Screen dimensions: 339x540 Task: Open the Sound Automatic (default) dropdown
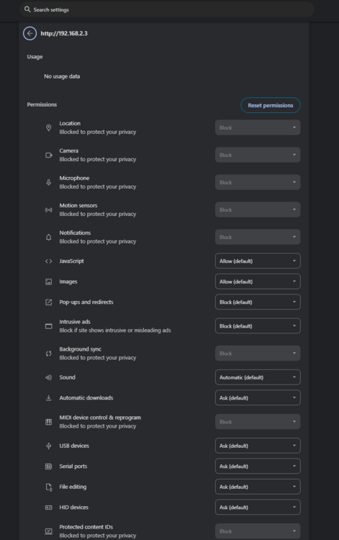click(x=258, y=377)
